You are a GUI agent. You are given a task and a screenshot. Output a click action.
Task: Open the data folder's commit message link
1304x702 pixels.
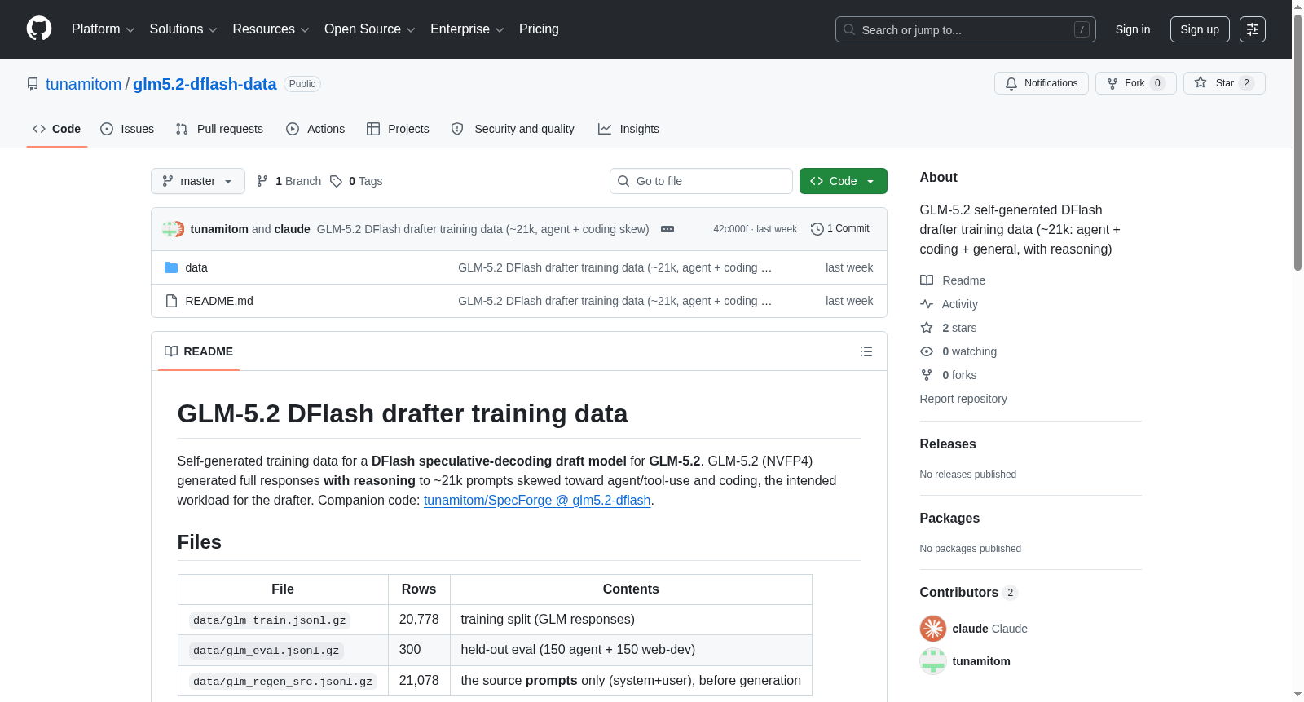[615, 267]
